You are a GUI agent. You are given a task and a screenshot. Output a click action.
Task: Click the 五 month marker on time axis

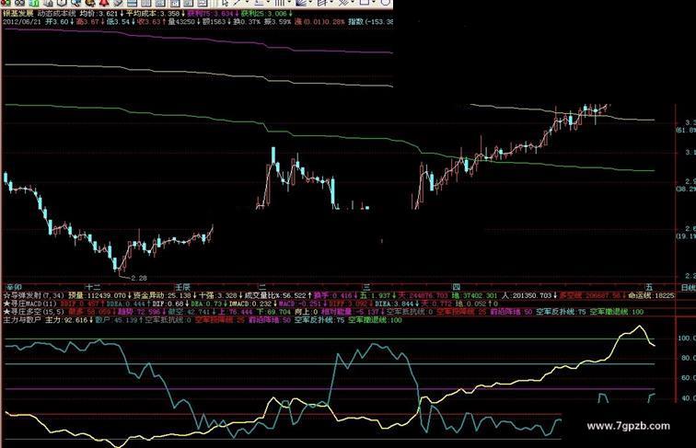[x=649, y=287]
